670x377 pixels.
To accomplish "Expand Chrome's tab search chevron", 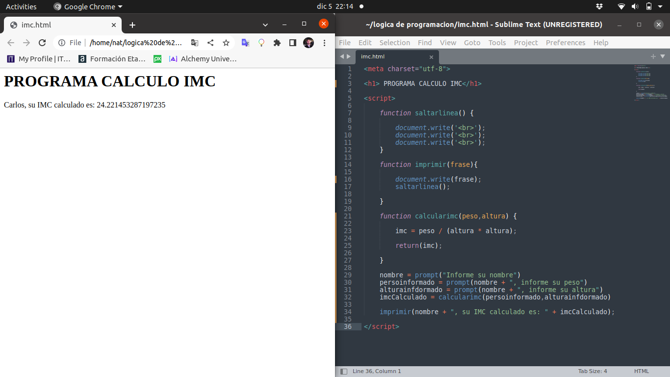I will click(x=265, y=25).
